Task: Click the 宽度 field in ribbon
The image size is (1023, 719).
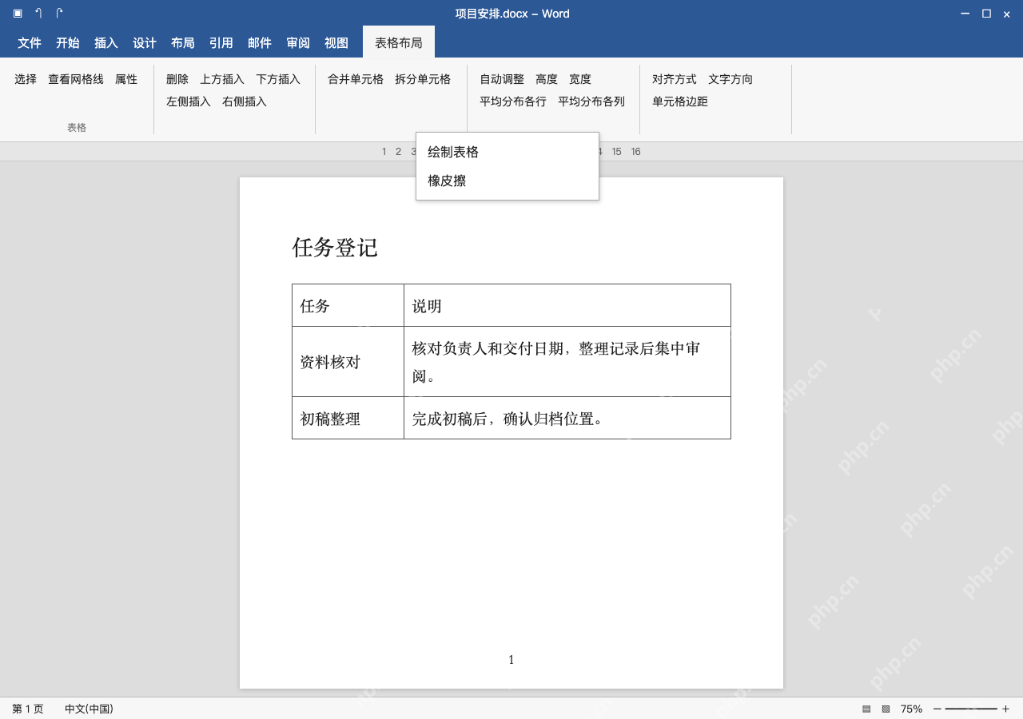Action: coord(580,79)
